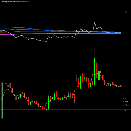Click the V: 0.85 X volume text
This screenshot has height=131, width=131.
point(126,102)
